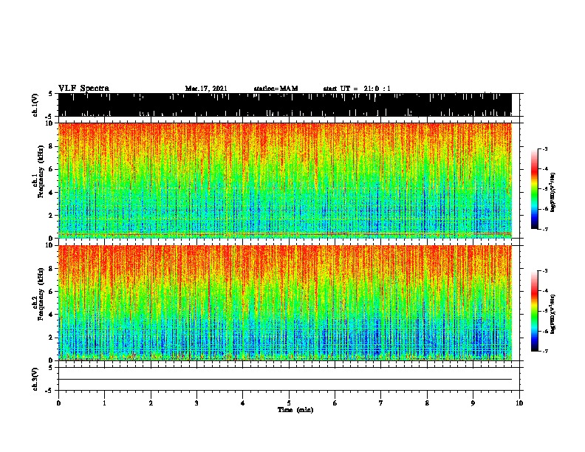This screenshot has height=452, width=585.
Task: Click the "ch.1(V)" waveform axis label
Action: coord(35,105)
